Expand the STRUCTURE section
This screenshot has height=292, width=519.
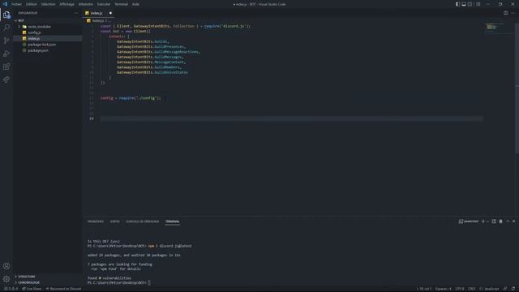[x=47, y=277]
